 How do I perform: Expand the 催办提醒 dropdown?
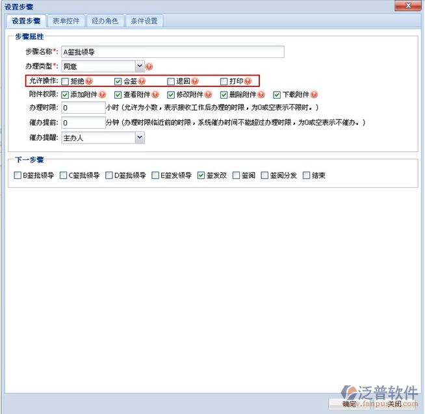140,138
